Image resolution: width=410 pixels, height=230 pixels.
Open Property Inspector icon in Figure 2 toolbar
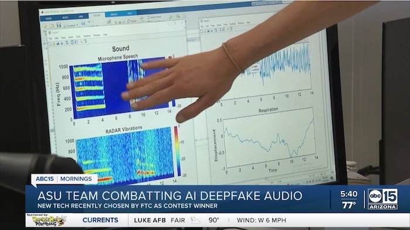pyautogui.click(x=231, y=29)
